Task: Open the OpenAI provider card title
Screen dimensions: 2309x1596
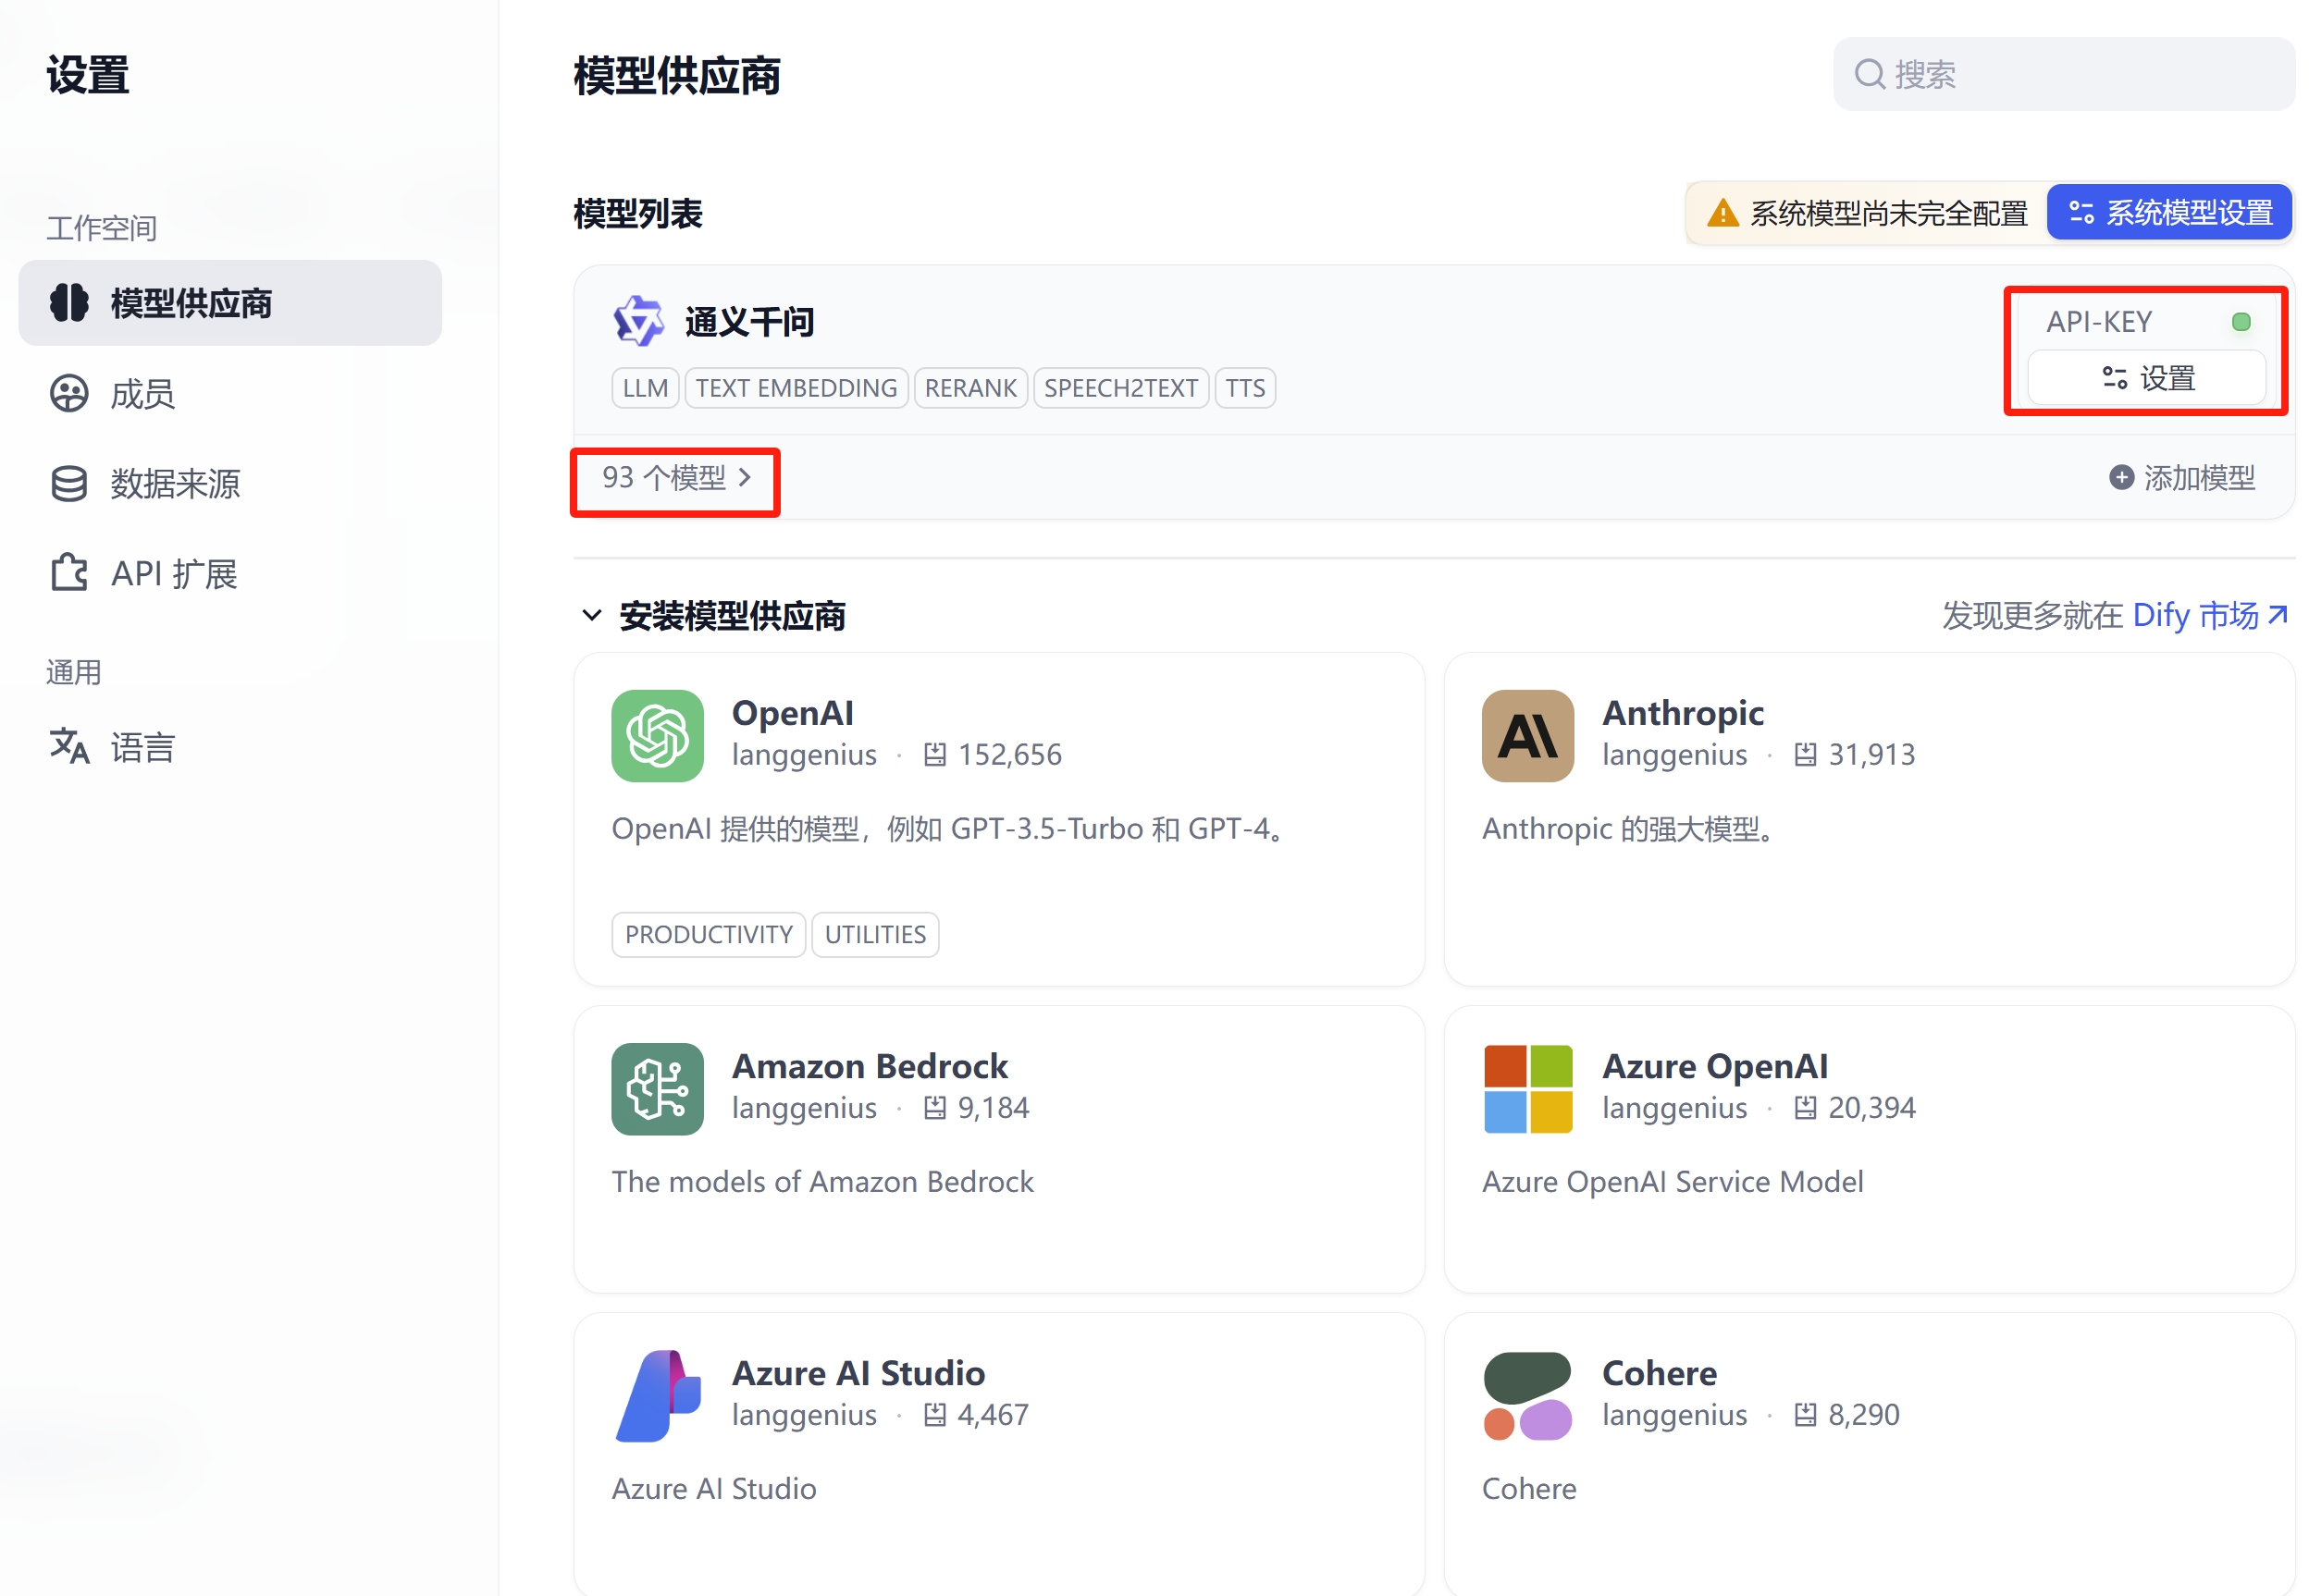Action: pos(793,713)
